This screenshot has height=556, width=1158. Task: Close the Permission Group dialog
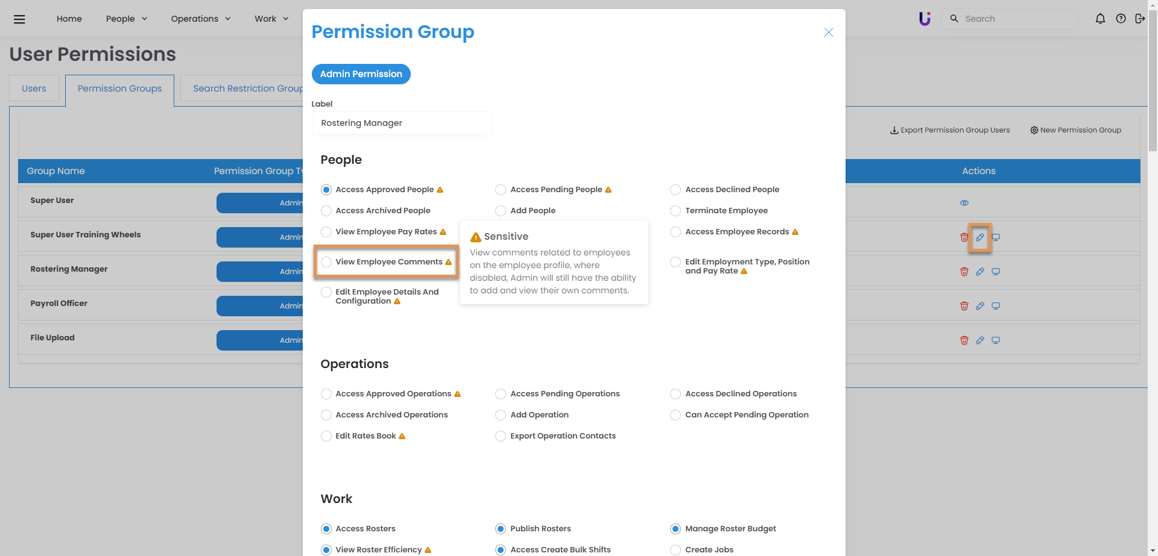point(828,33)
